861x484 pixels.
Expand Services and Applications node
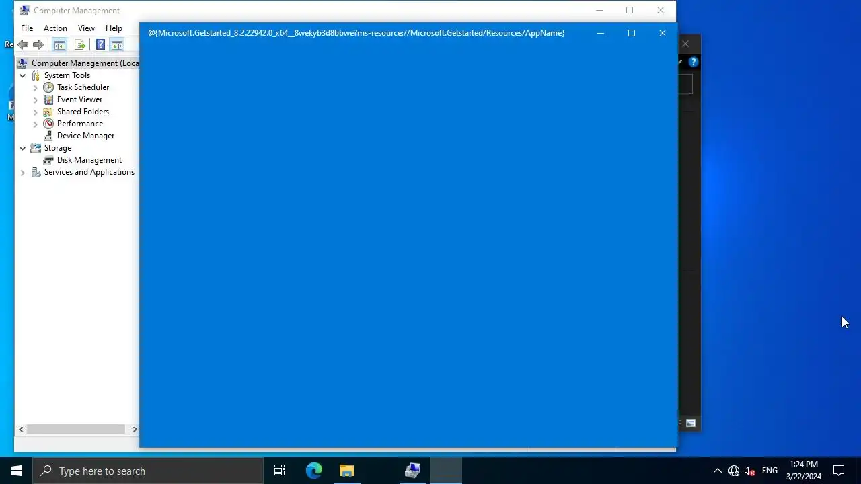pos(23,172)
